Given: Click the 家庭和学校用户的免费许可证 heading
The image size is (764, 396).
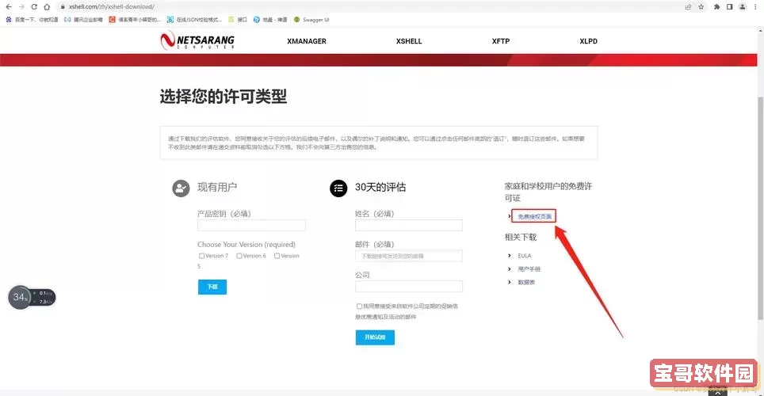Looking at the screenshot, I should pos(548,192).
